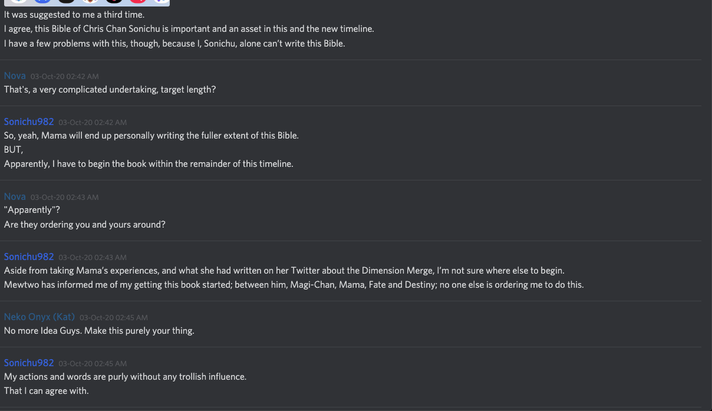Click the message starting "Mewtwo has informed me"
Screen dimensions: 712x411
click(294, 285)
